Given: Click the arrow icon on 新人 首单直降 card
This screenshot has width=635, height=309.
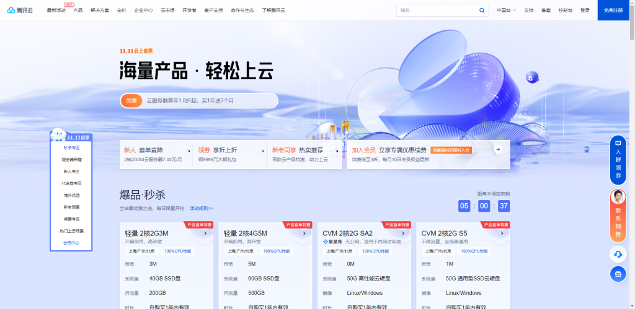Looking at the screenshot, I should click(x=189, y=150).
